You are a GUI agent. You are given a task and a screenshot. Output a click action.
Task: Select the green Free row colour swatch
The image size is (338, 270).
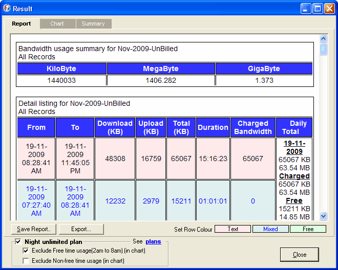pyautogui.click(x=308, y=229)
